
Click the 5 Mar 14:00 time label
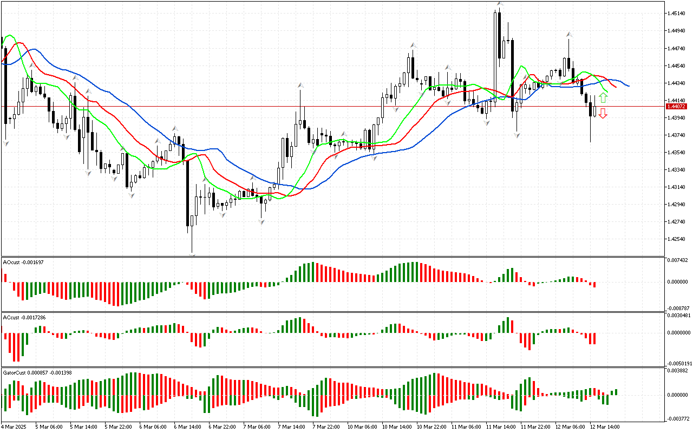83,427
